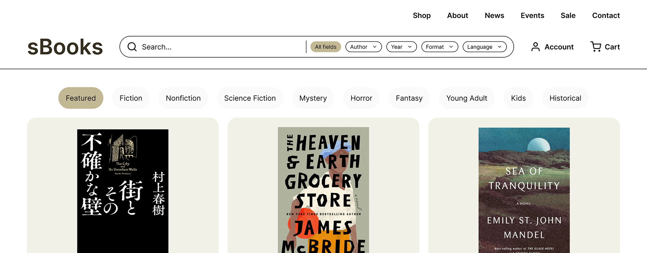Expand the Language filter dropdown
The height and width of the screenshot is (253, 647).
485,47
